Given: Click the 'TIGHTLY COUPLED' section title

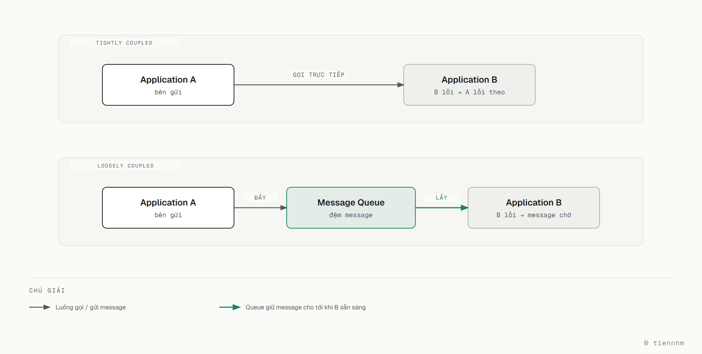Looking at the screenshot, I should [x=124, y=43].
